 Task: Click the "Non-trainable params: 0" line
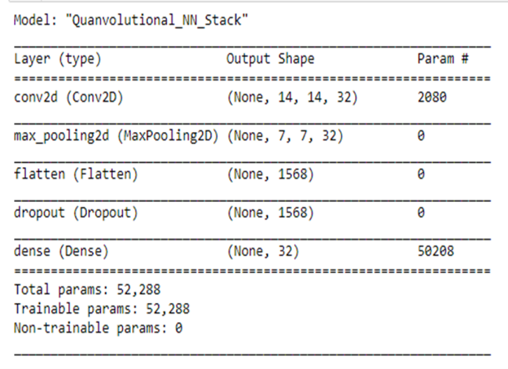[98, 328]
